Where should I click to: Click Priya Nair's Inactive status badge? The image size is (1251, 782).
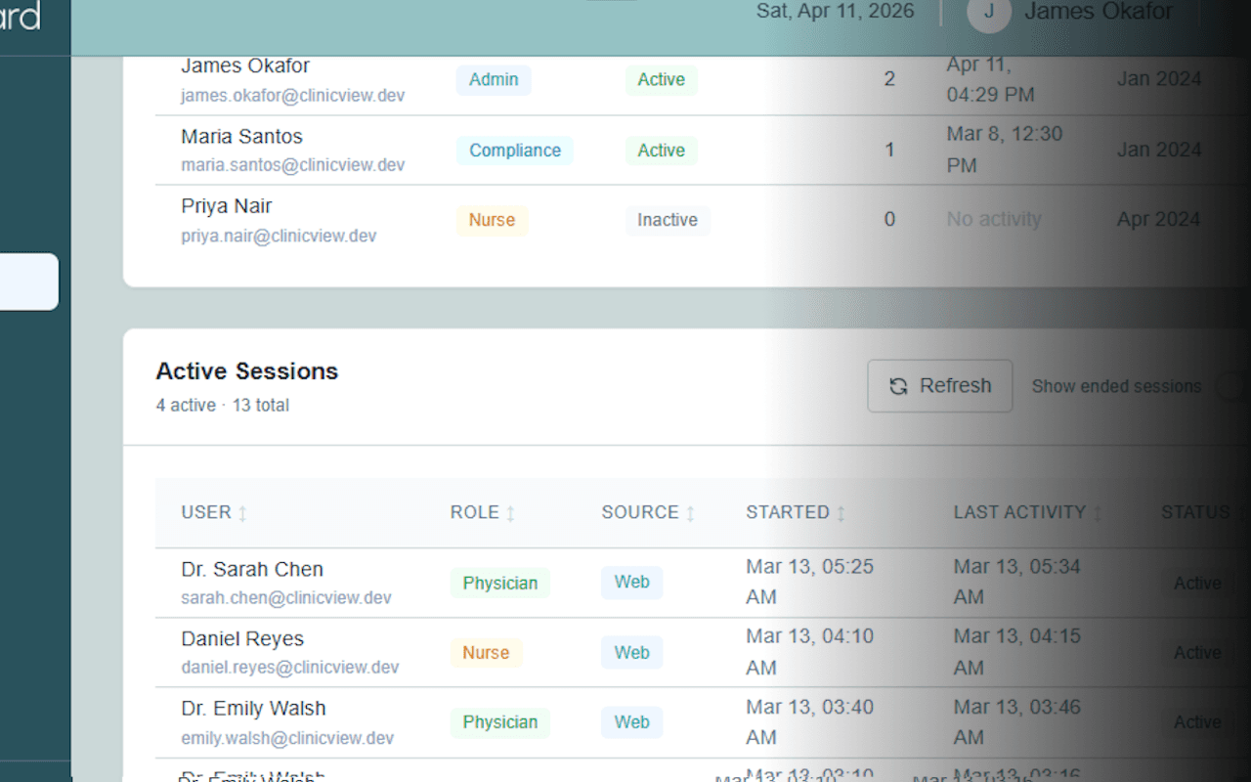668,220
